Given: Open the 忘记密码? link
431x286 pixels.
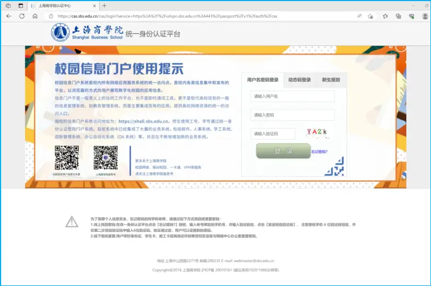Looking at the screenshot, I should pos(319,151).
